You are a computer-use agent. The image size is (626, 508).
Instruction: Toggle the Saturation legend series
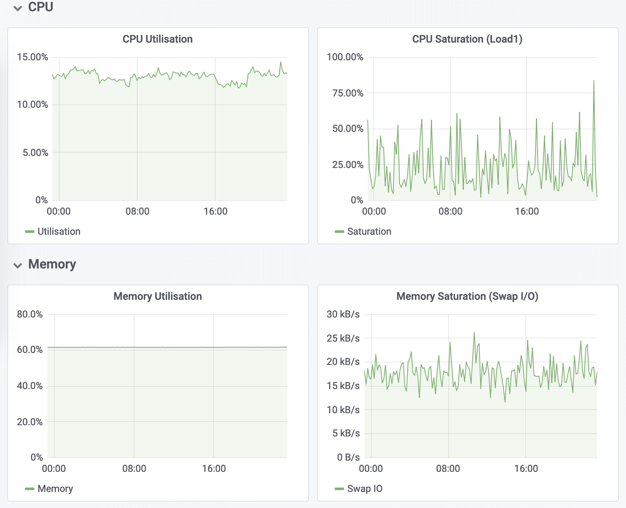(369, 231)
